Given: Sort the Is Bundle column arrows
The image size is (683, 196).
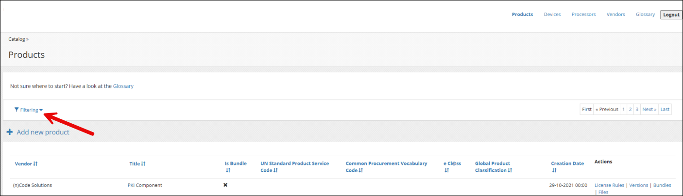Looking at the screenshot, I should coord(228,170).
